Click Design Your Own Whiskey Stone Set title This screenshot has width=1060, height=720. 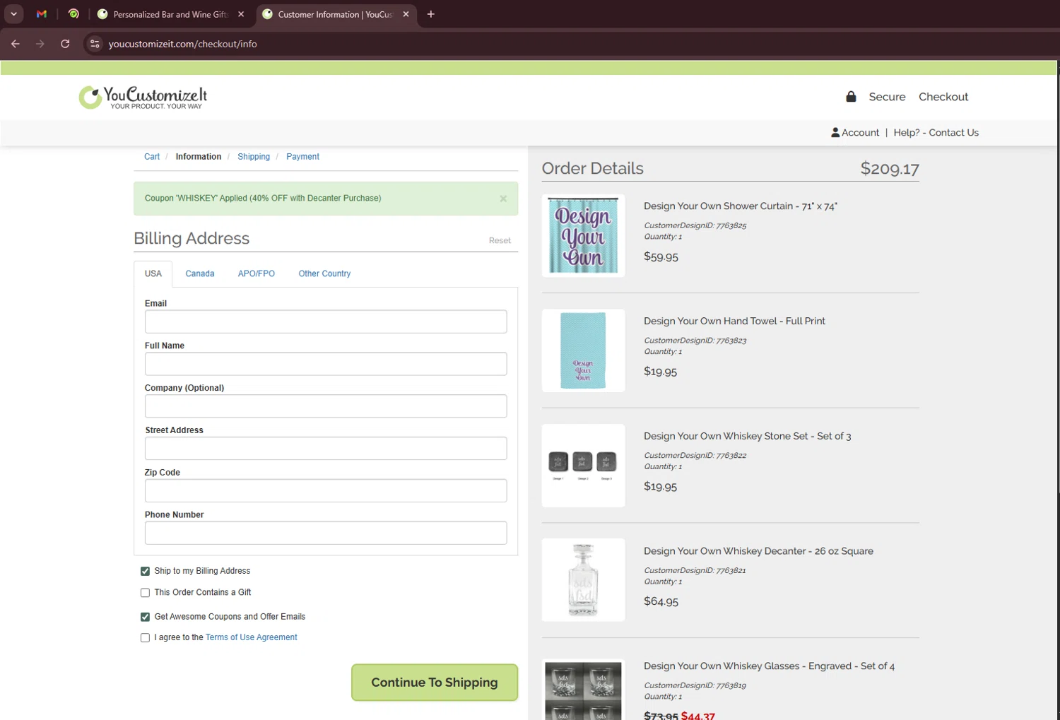point(747,436)
